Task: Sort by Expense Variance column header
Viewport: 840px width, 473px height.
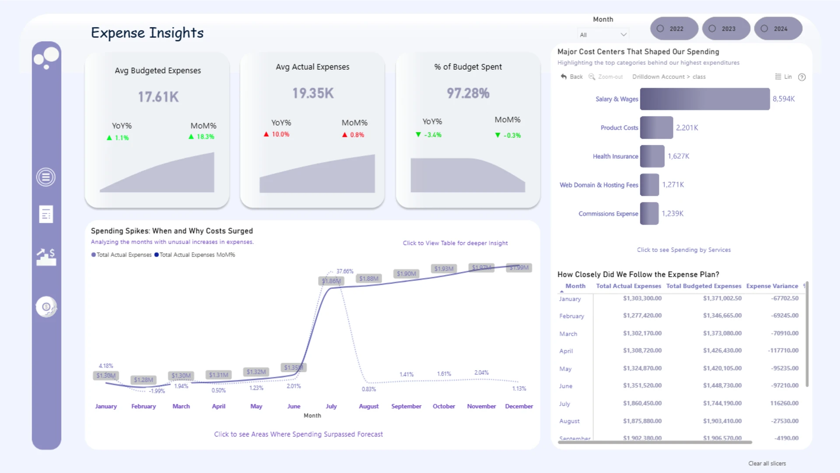Action: coord(772,286)
